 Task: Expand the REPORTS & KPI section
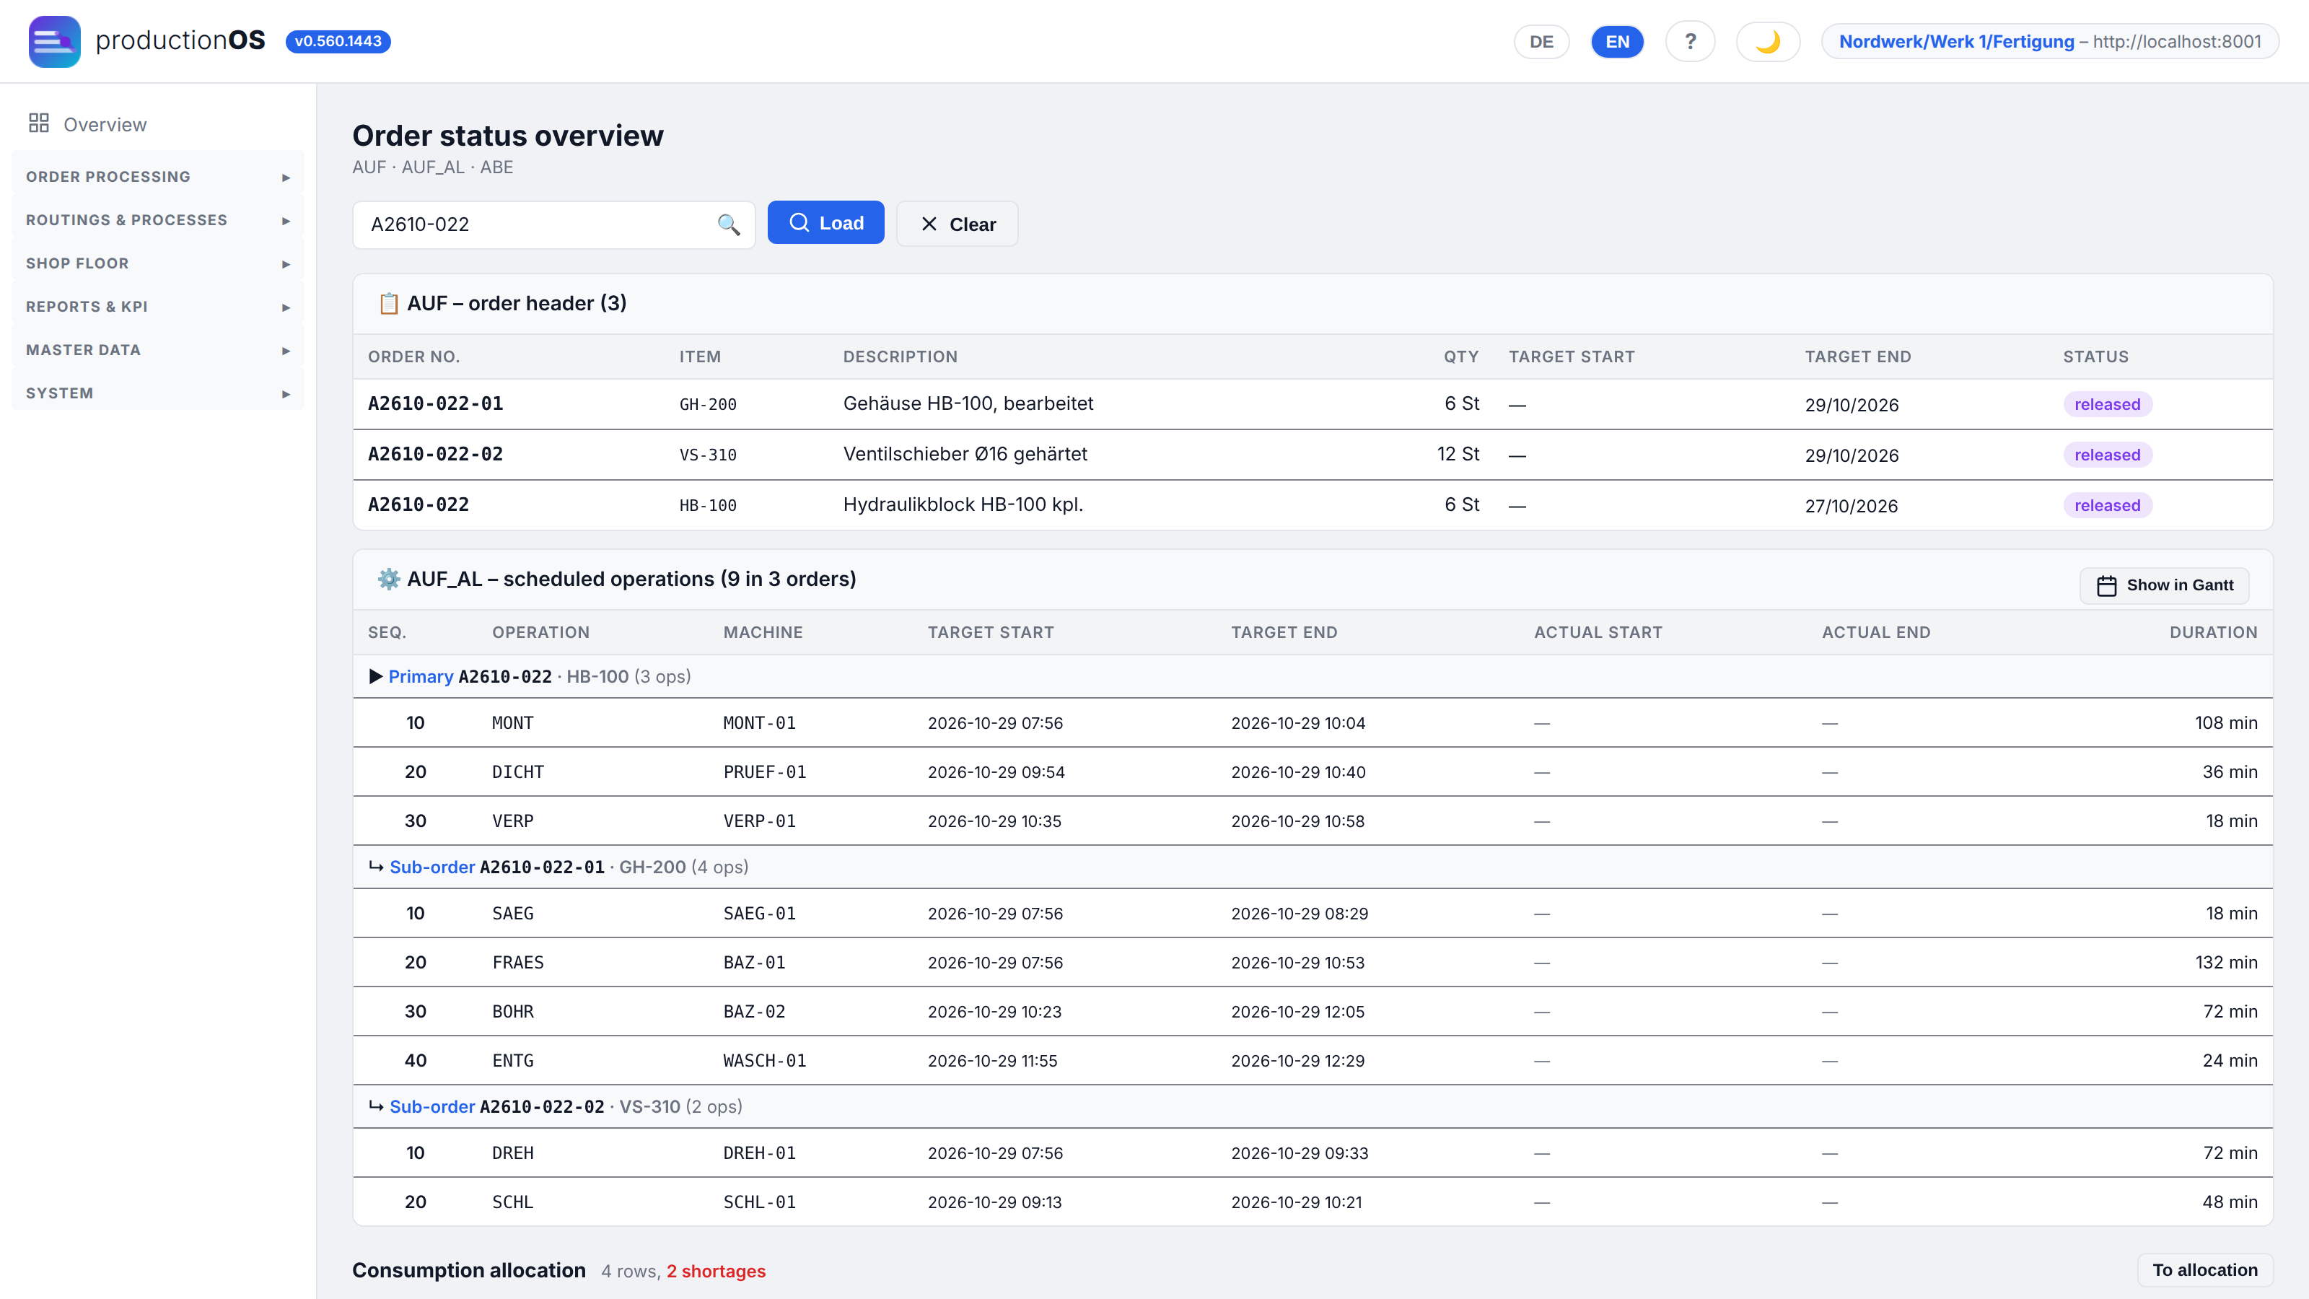(x=158, y=307)
